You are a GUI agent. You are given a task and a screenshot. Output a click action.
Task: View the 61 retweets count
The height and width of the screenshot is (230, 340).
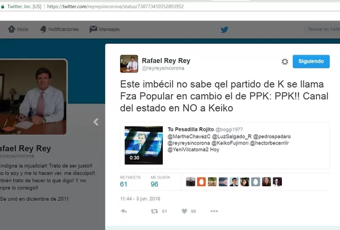[123, 184]
